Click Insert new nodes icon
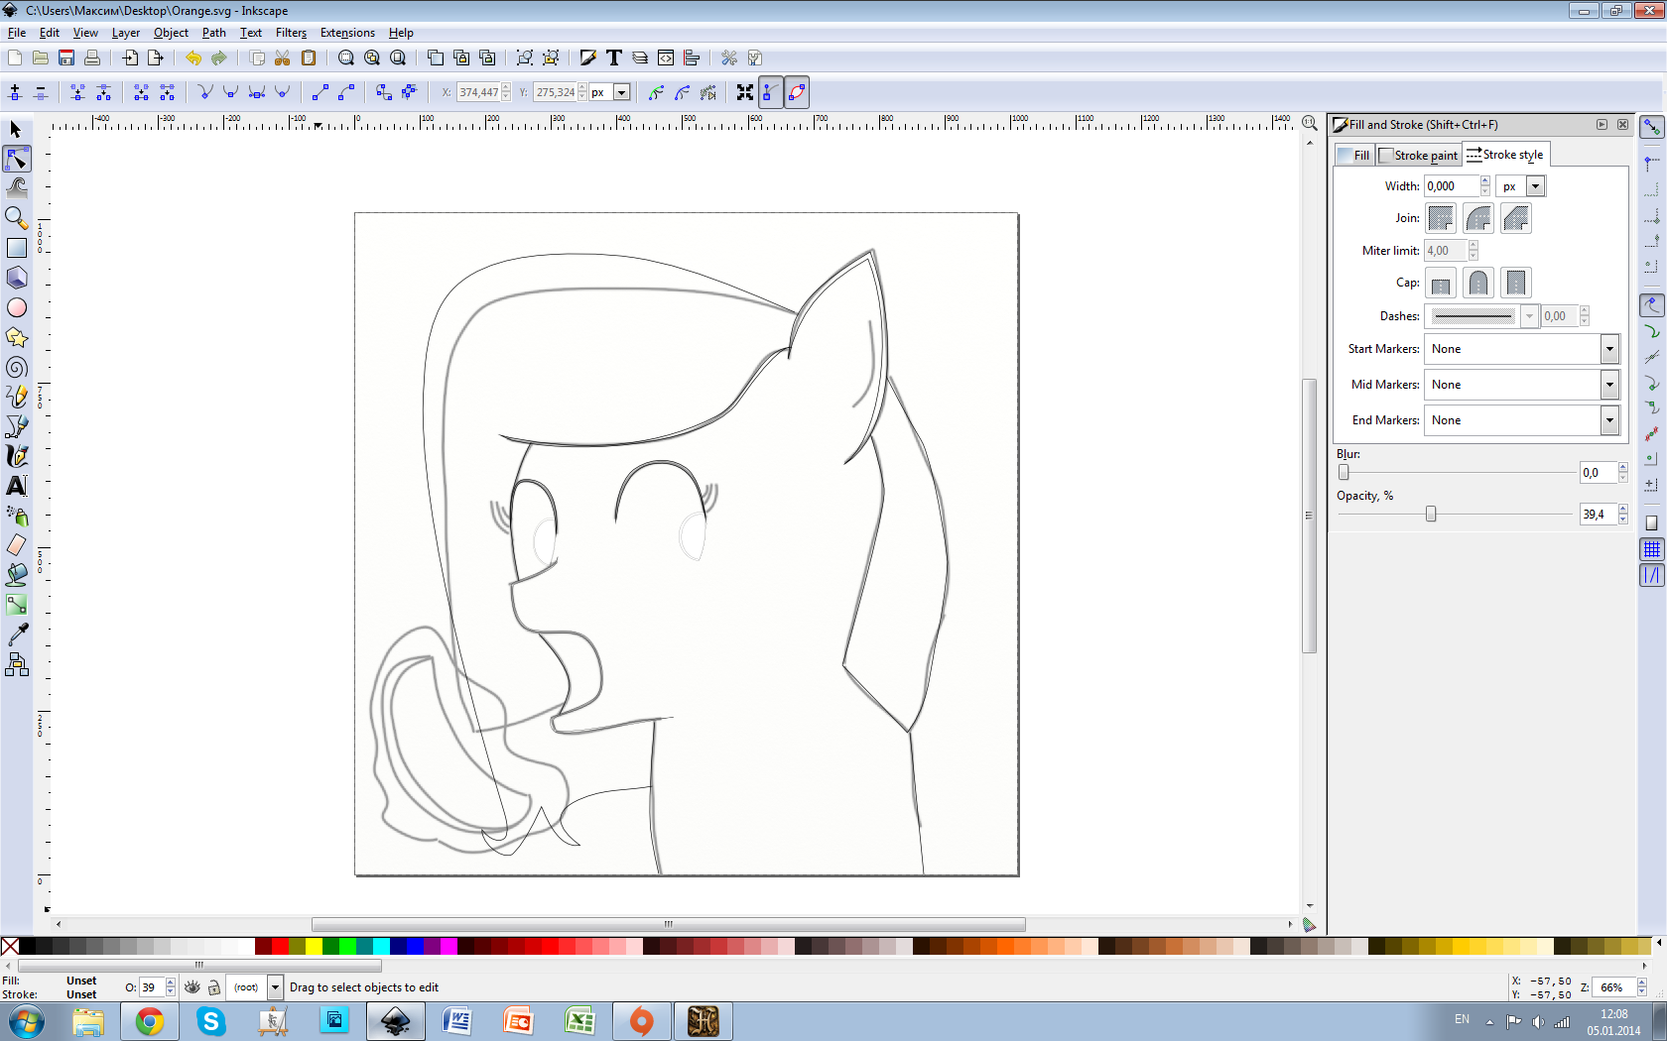Image resolution: width=1667 pixels, height=1041 pixels. [15, 92]
